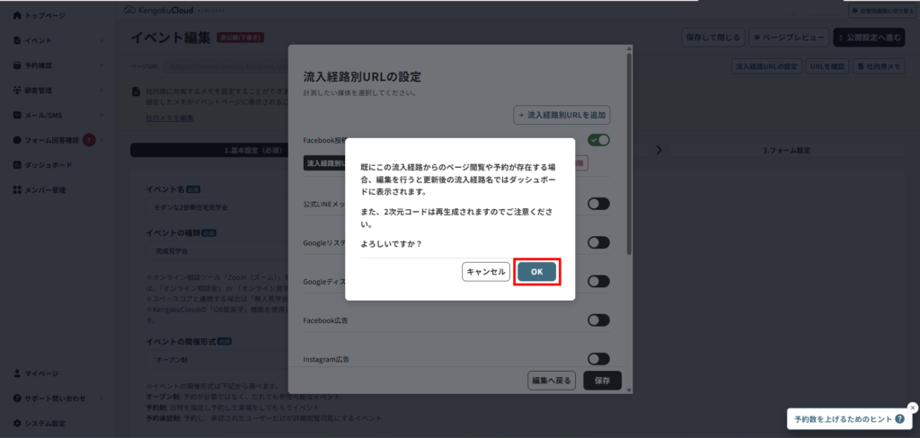Open the イベントの開催形式 dropdown

pos(216,360)
